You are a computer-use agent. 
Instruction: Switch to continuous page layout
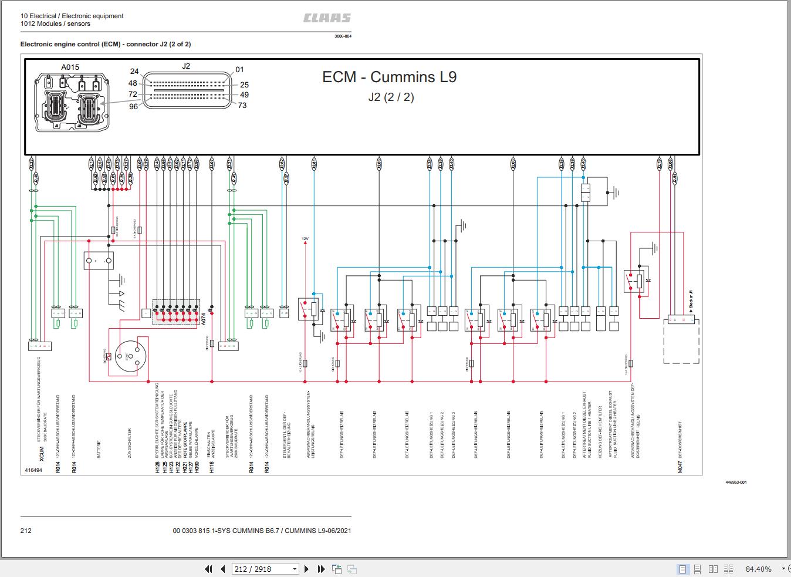click(x=698, y=569)
